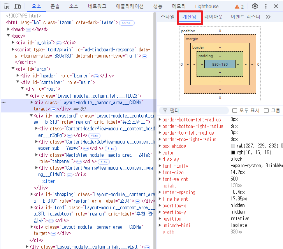Open the 이벤트 리스너 sidebar tab
283x249 pixels.
(246, 17)
